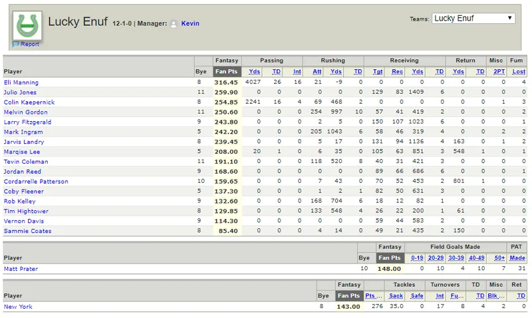This screenshot has height=318, width=532.
Task: Sort by the Fan Pts column header
Action: pyautogui.click(x=226, y=72)
